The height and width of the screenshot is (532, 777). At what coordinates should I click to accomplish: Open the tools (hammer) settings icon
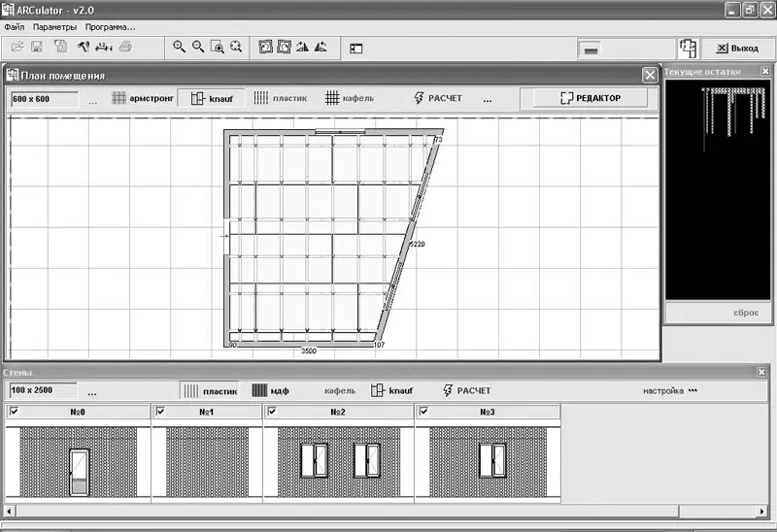click(x=84, y=47)
